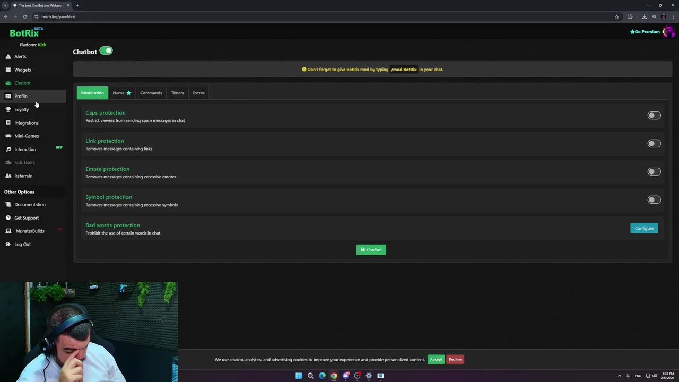Click the volume speaker tray icon
This screenshot has height=382, width=679.
point(655,376)
